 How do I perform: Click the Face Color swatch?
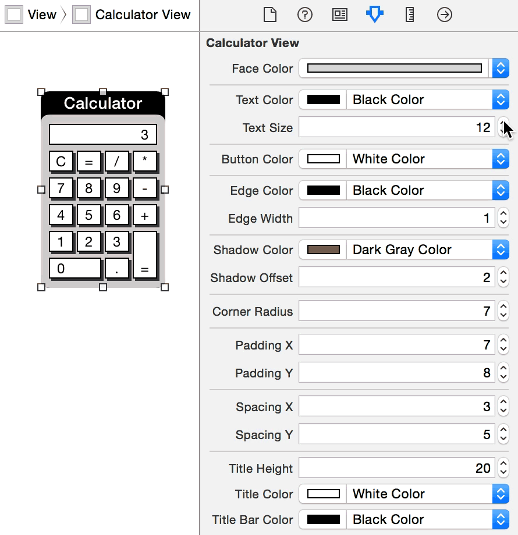pos(393,68)
